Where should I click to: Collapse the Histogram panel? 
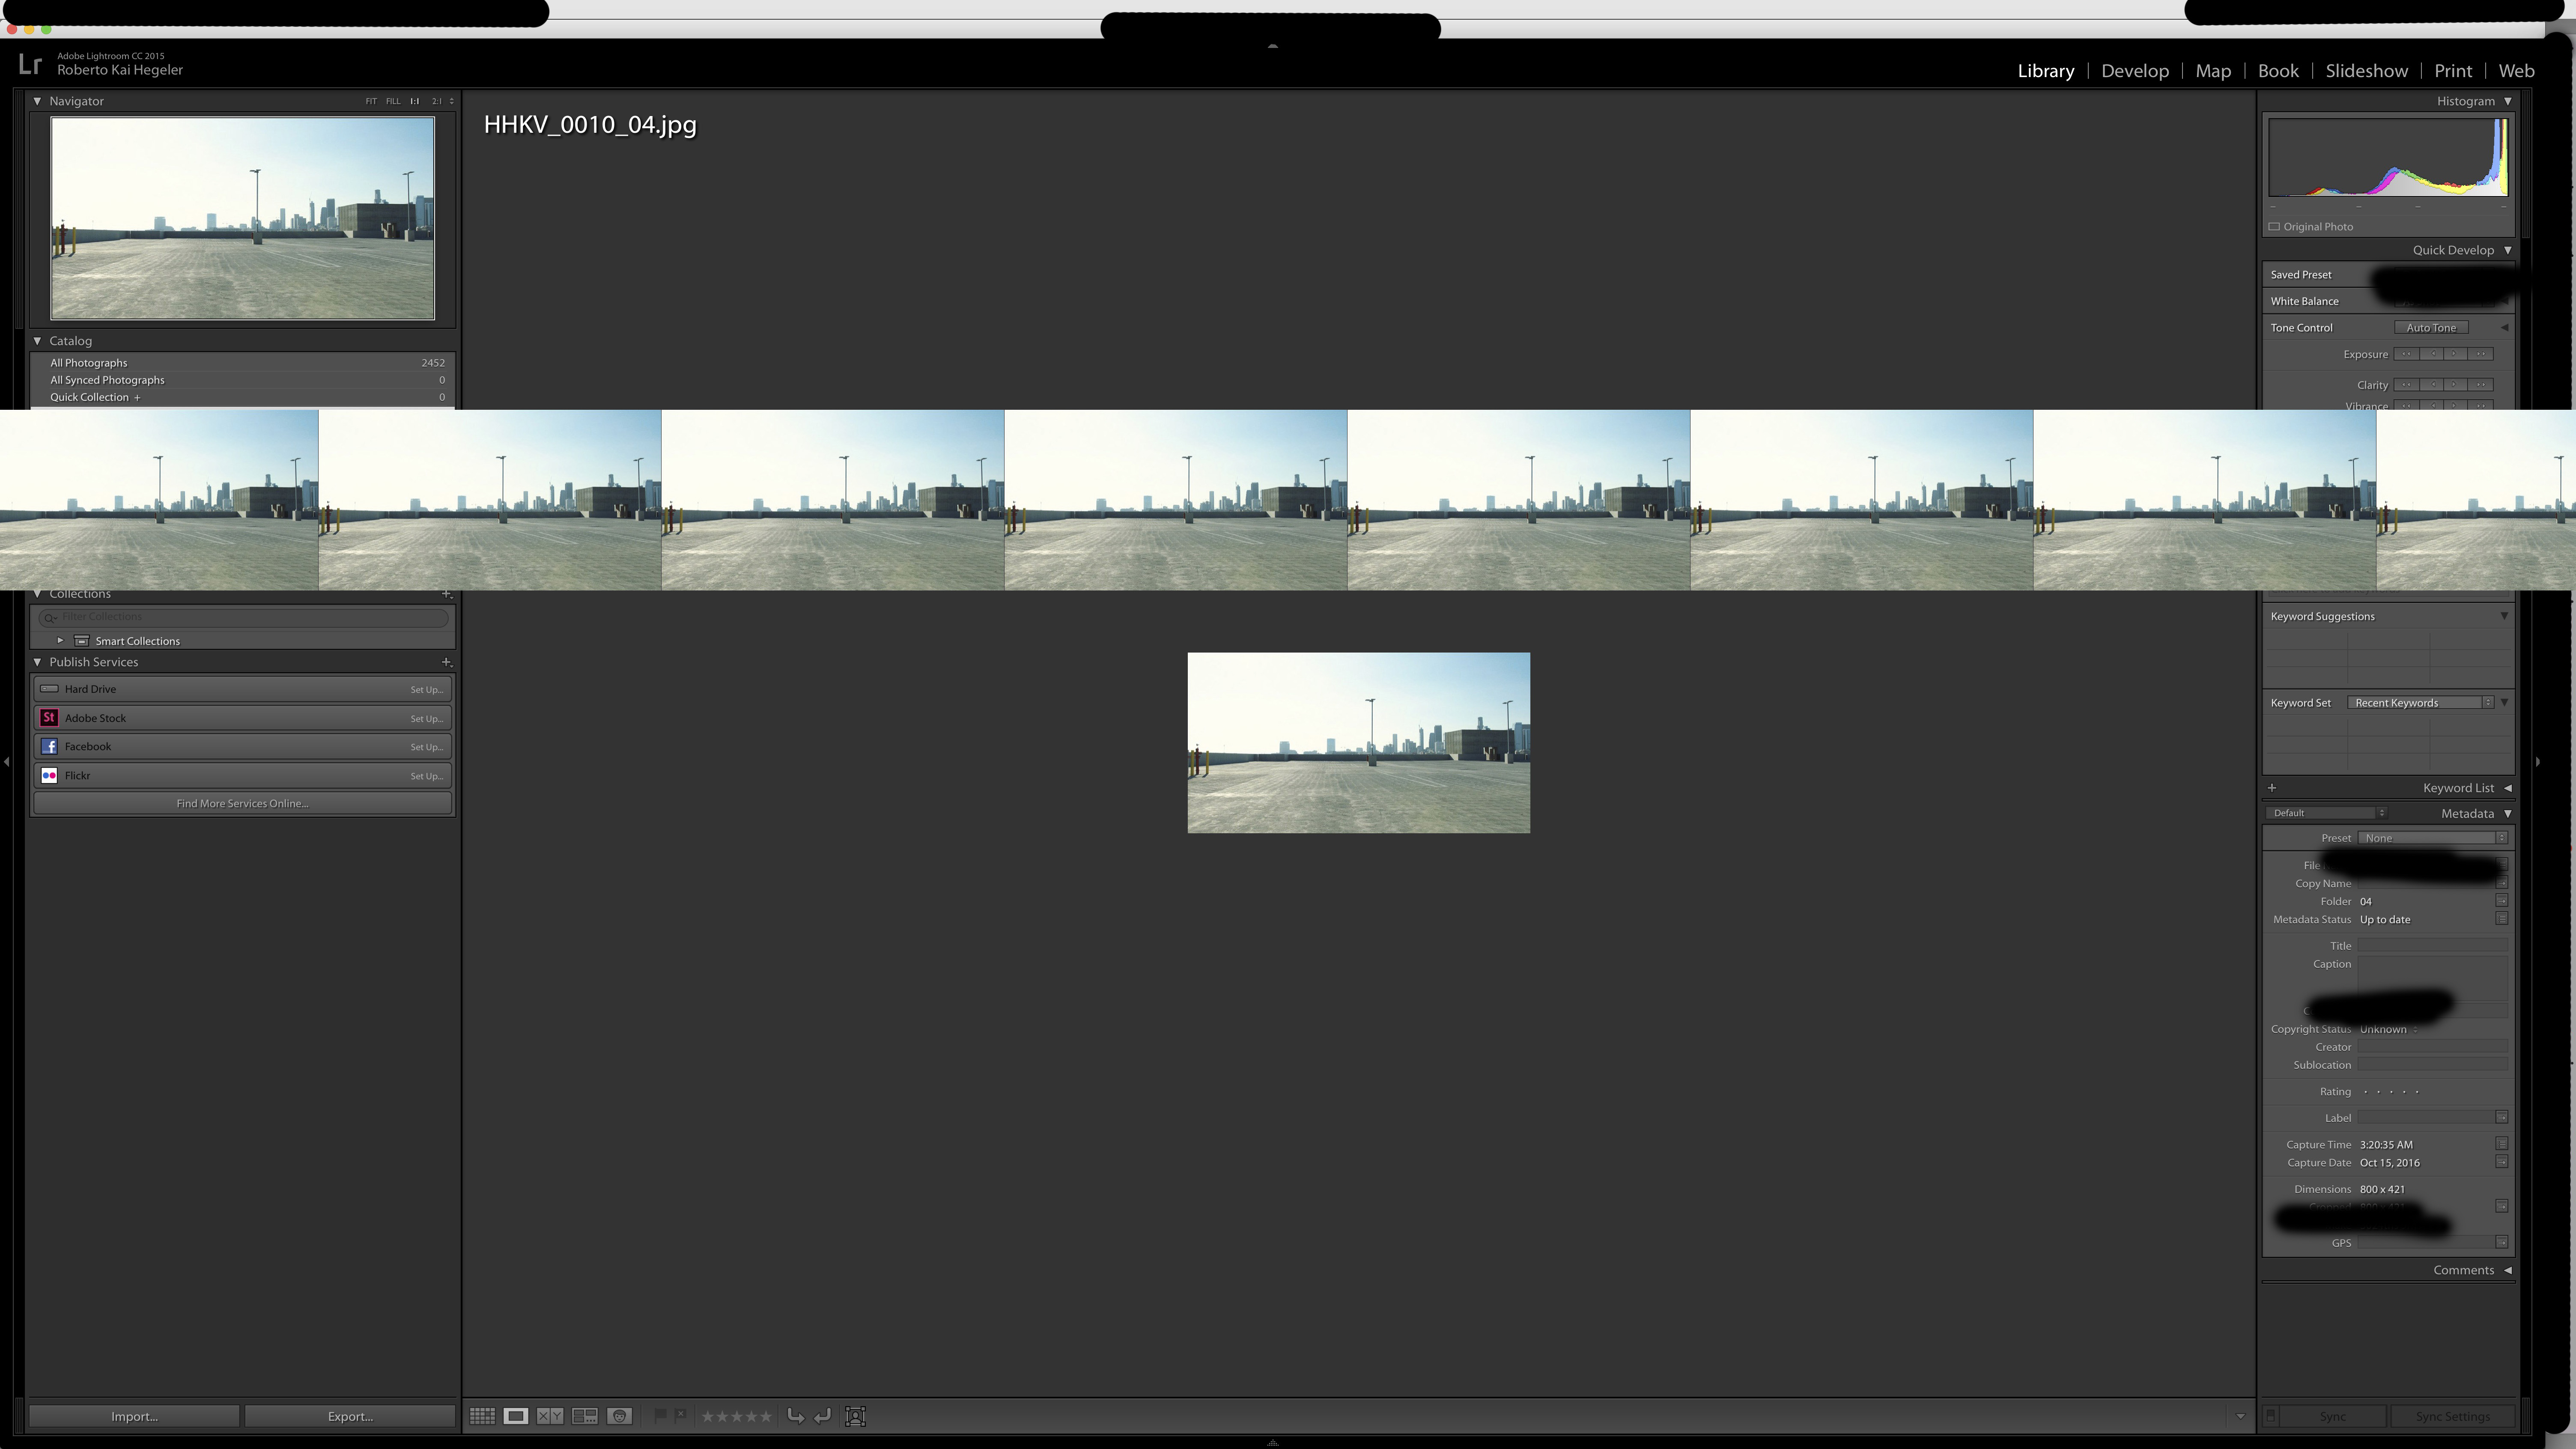[2508, 101]
